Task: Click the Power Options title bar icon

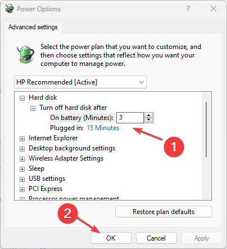Action: point(10,8)
